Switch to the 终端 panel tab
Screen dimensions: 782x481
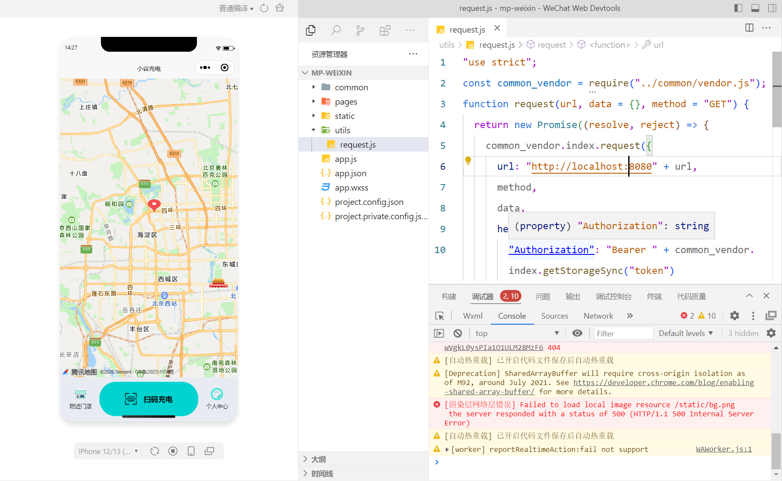click(x=654, y=297)
